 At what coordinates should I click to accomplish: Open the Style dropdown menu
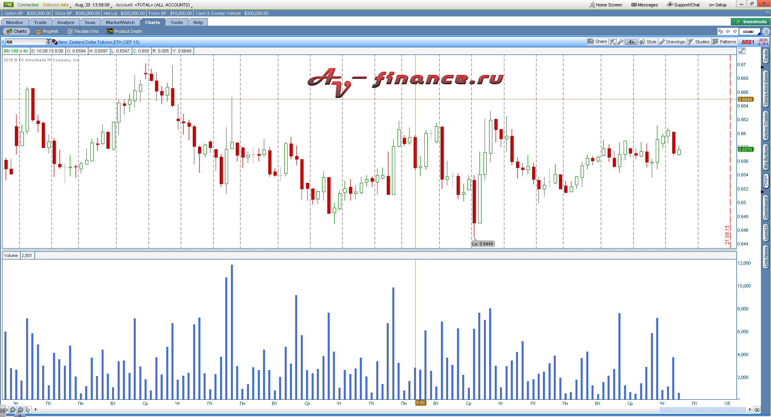pos(648,42)
